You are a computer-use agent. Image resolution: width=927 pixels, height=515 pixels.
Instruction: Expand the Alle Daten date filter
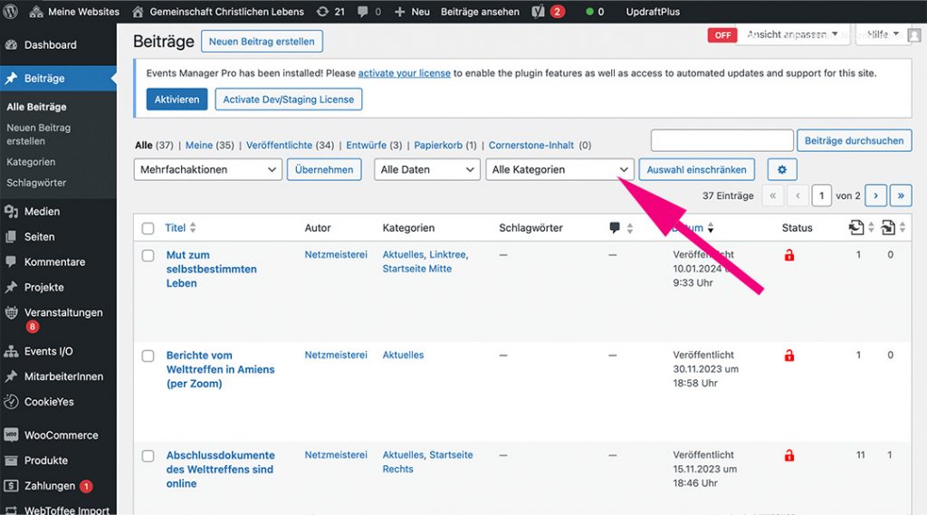tap(426, 169)
